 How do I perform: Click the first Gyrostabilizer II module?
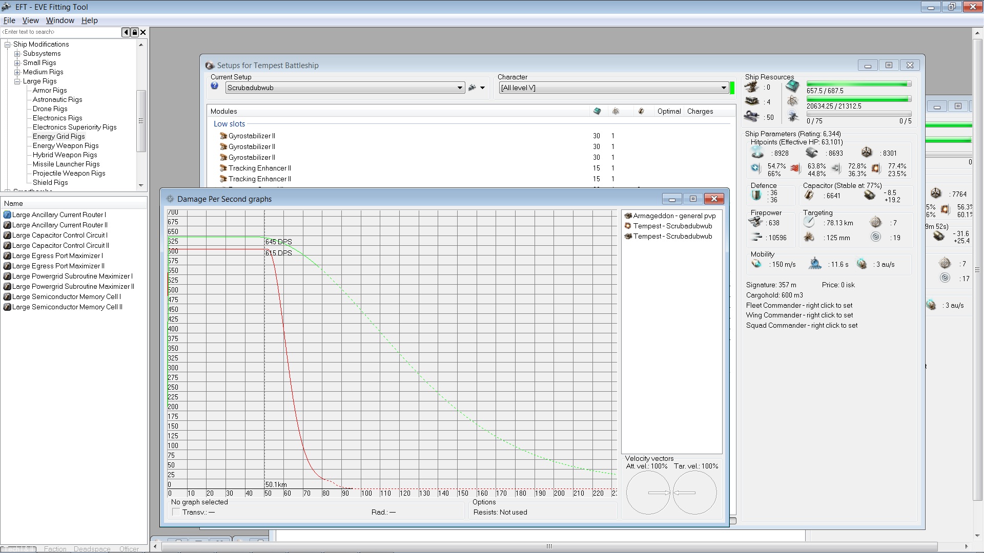pyautogui.click(x=252, y=136)
